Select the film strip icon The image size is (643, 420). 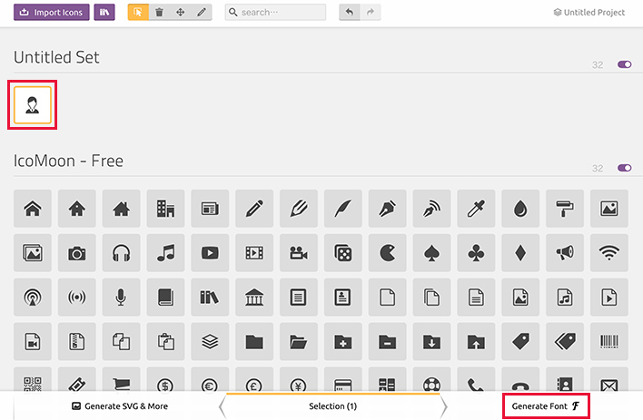click(254, 253)
